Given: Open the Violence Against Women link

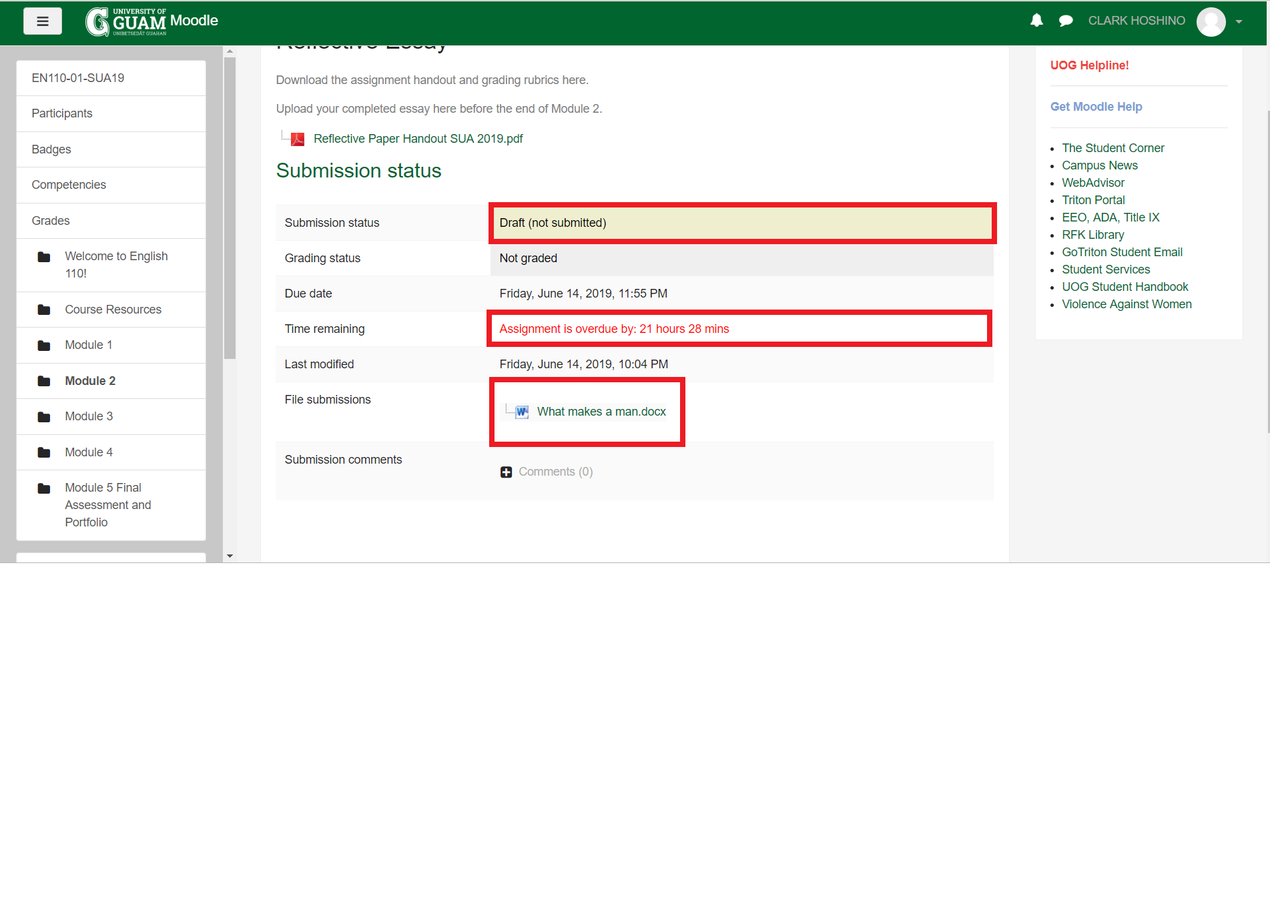Looking at the screenshot, I should [x=1127, y=304].
